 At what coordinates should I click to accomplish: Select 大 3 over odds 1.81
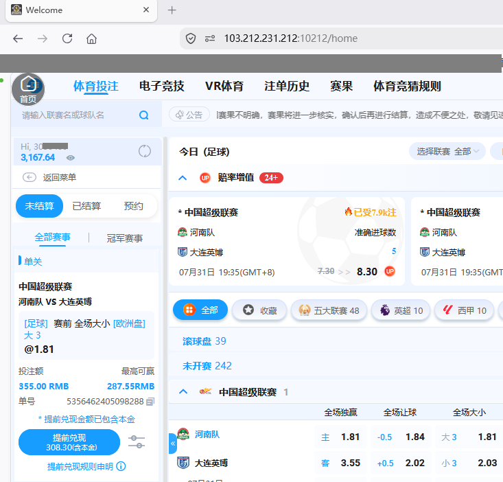tap(469, 437)
